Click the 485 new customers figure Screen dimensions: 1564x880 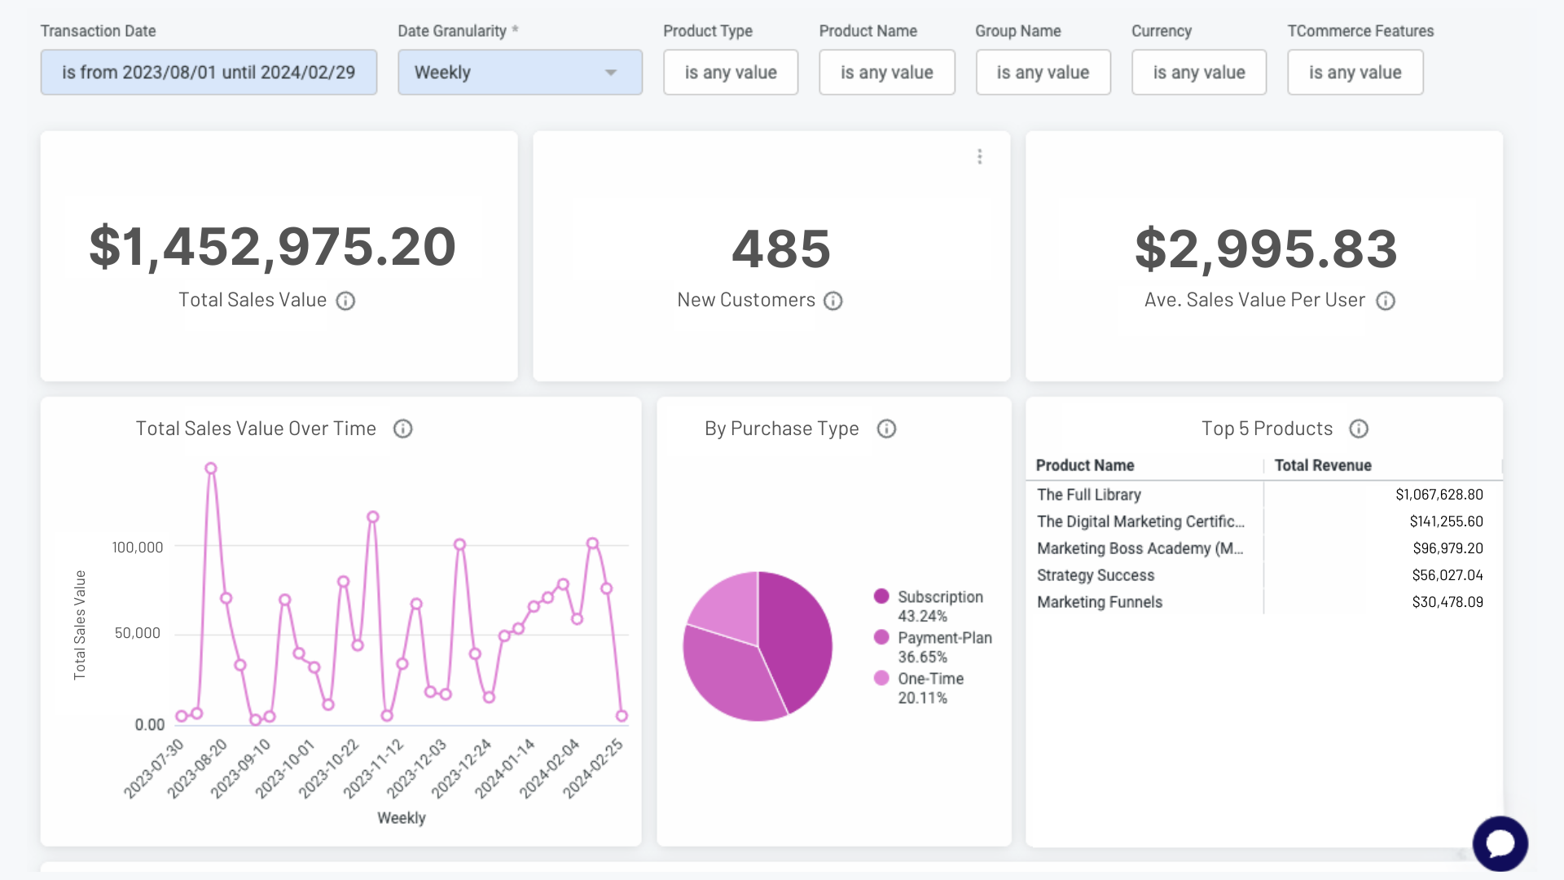coord(780,249)
